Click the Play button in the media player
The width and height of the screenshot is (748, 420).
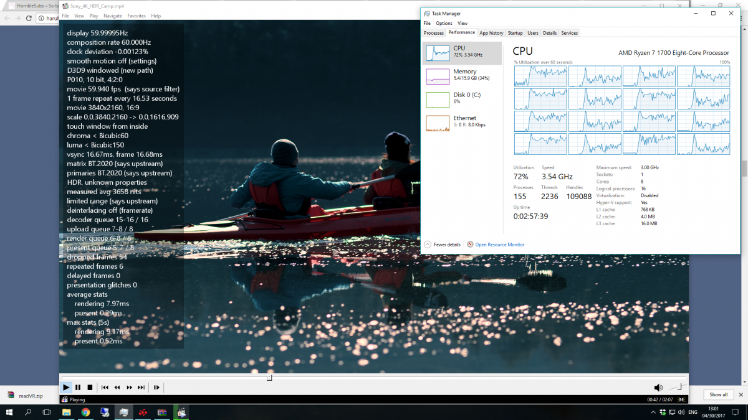point(66,388)
